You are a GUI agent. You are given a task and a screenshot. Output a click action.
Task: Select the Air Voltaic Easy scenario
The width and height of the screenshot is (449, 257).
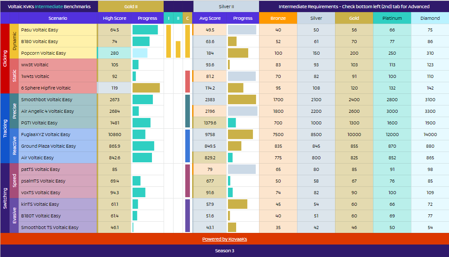57,158
